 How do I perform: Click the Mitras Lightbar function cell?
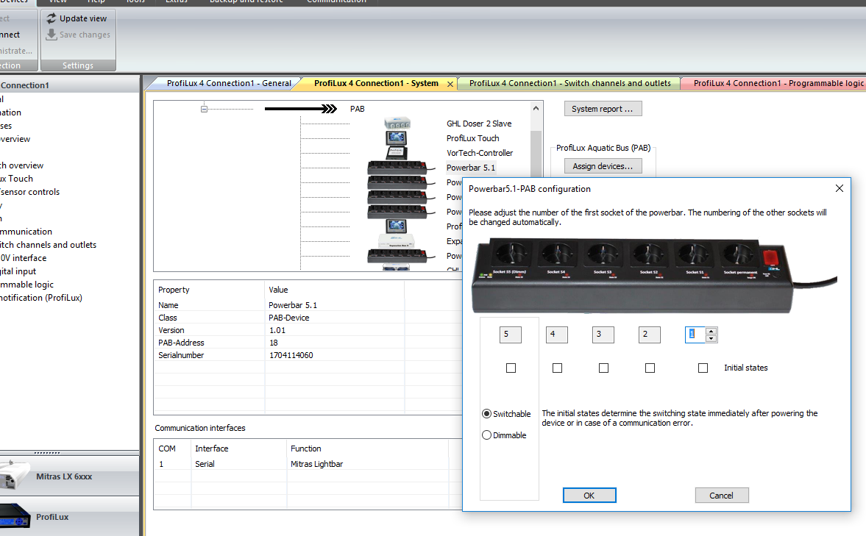click(317, 464)
